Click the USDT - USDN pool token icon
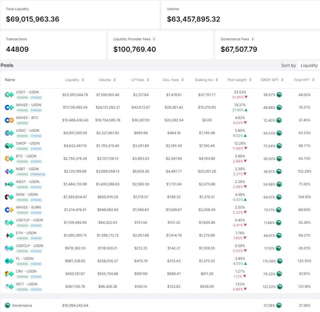This screenshot has height=312, width=320. pyautogui.click(x=9, y=95)
